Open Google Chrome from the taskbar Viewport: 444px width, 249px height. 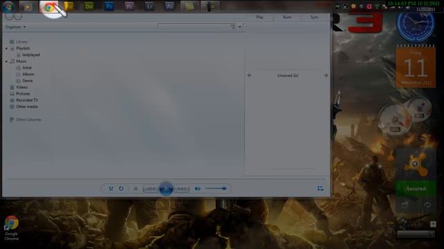[49, 7]
